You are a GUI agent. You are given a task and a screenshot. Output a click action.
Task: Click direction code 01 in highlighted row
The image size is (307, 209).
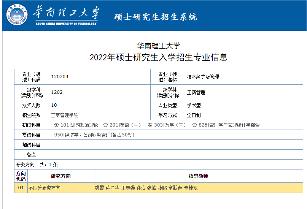coord(21,188)
